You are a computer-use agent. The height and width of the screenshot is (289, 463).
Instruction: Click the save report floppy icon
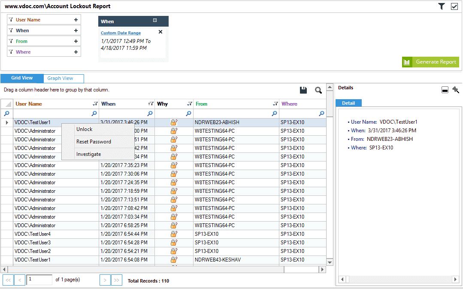point(303,91)
